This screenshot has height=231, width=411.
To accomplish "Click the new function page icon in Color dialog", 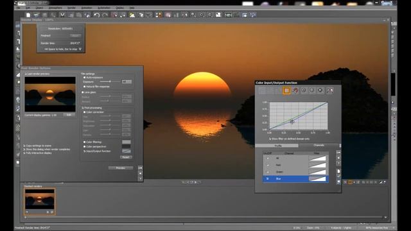I will pyautogui.click(x=338, y=171).
